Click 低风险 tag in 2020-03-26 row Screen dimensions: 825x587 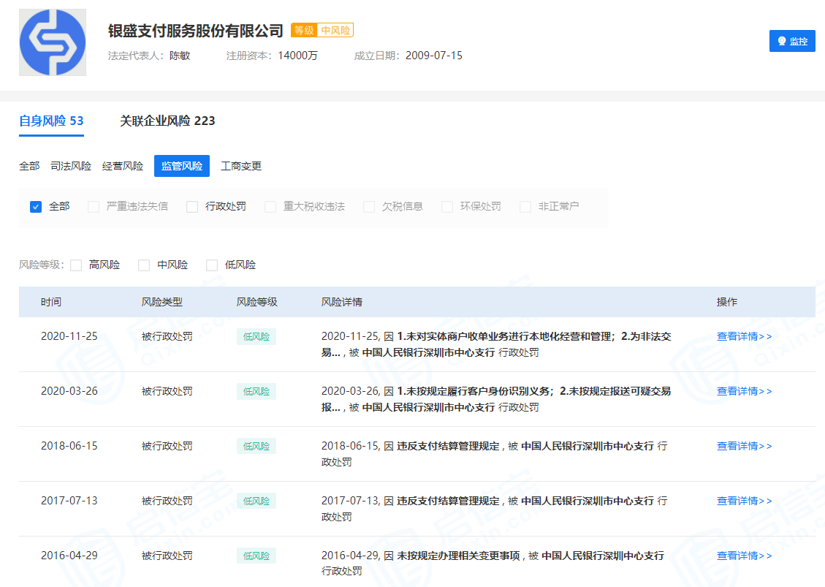click(x=256, y=392)
